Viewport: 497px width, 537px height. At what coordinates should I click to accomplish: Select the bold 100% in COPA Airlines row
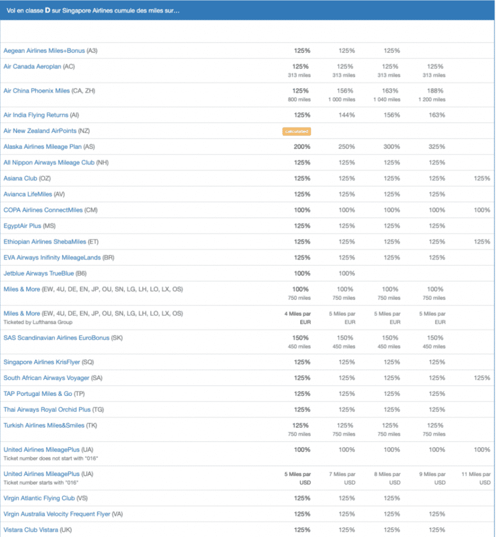pyautogui.click(x=302, y=210)
